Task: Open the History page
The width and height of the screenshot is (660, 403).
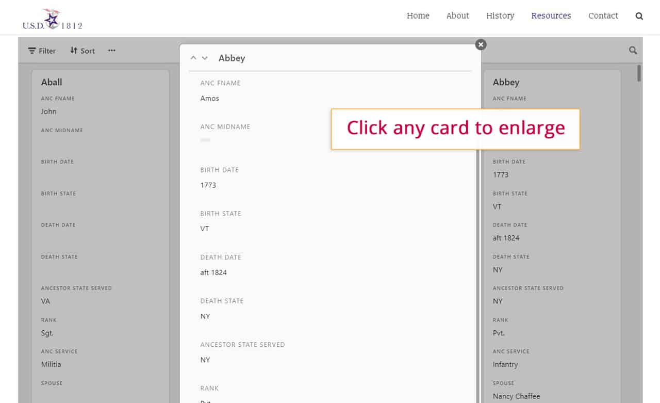Action: [x=500, y=15]
